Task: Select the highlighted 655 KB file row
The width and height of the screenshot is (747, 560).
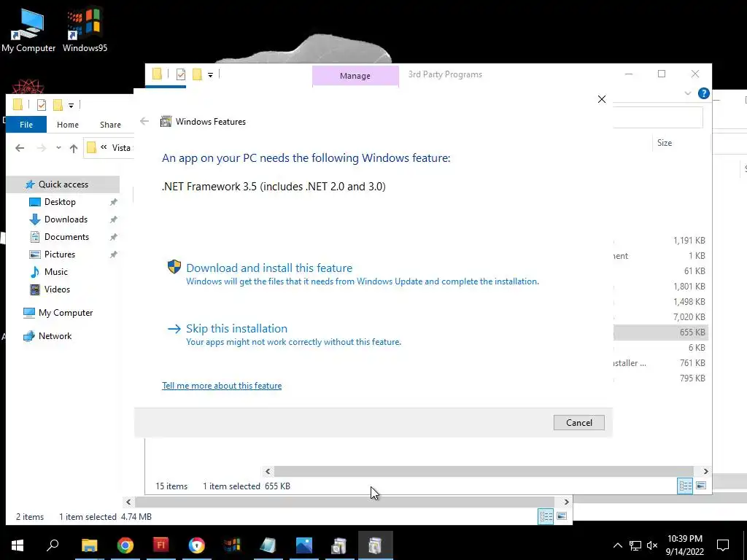Action: coord(661,332)
